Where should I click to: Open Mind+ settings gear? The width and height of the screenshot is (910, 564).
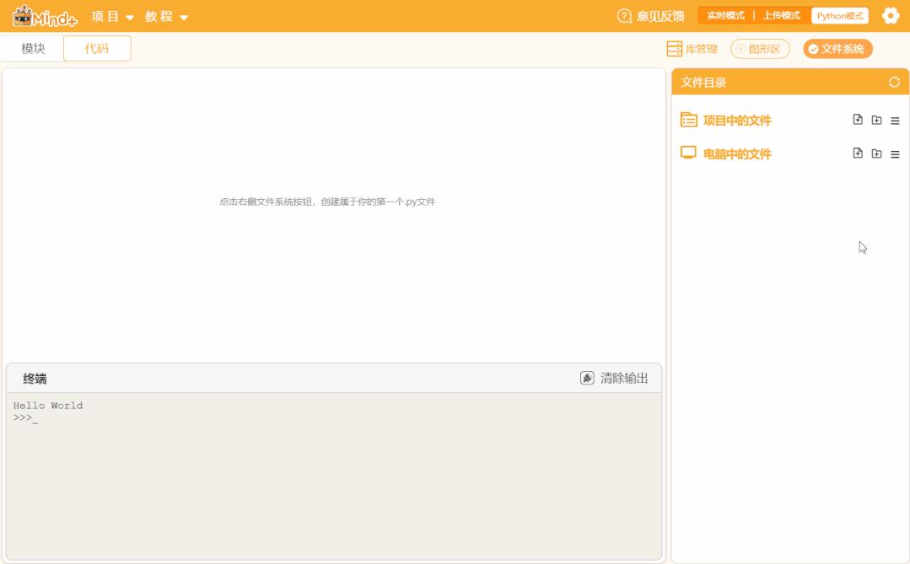[x=891, y=14]
